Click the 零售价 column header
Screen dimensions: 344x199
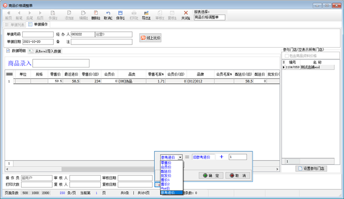pyautogui.click(x=55, y=74)
